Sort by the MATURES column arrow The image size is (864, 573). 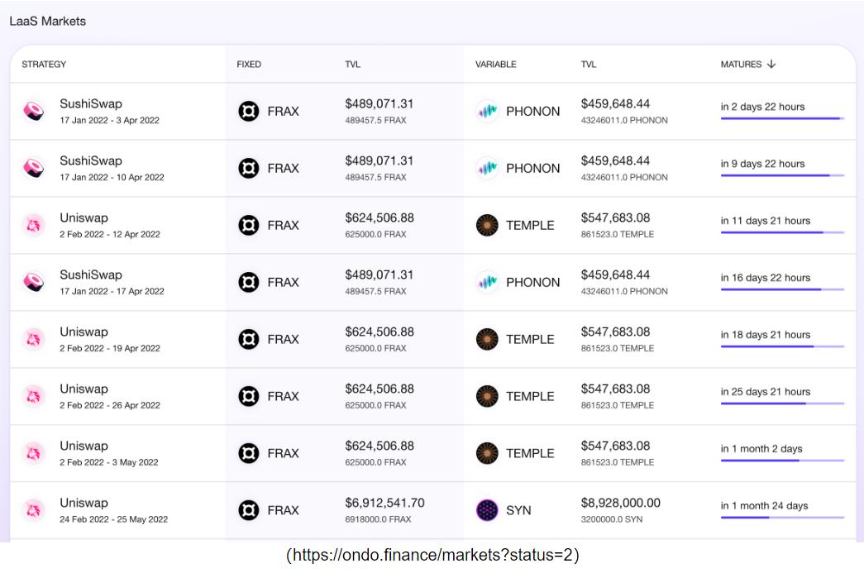point(771,64)
